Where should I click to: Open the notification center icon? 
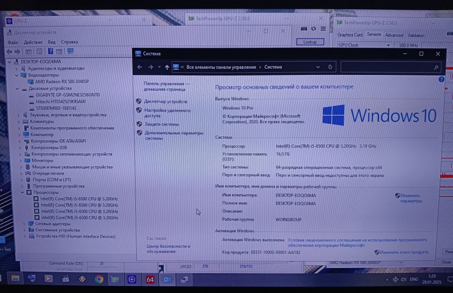(x=449, y=279)
